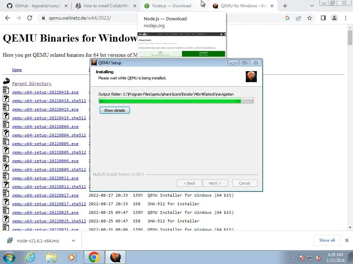This screenshot has height=264, width=353.
Task: Share this page via share icon
Action: tap(299, 18)
